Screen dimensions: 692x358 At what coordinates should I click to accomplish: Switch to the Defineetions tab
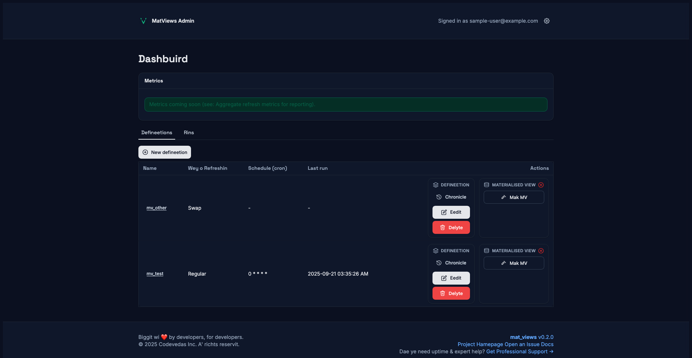click(x=157, y=133)
